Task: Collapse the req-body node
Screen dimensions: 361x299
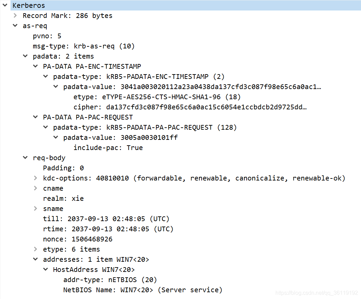Action: coord(25,157)
